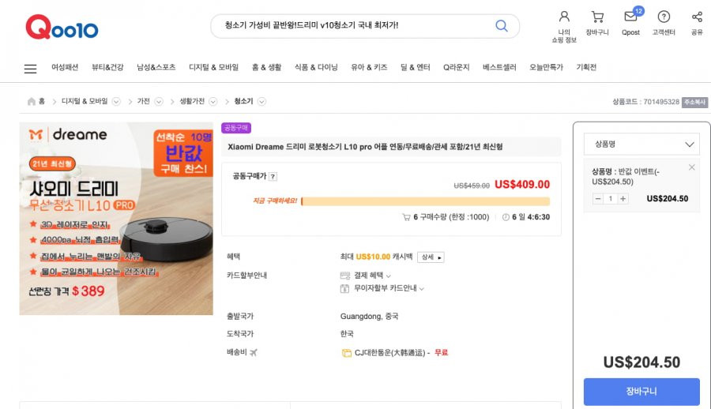
Task: Click the blue 장바구니 button
Action: tap(641, 392)
